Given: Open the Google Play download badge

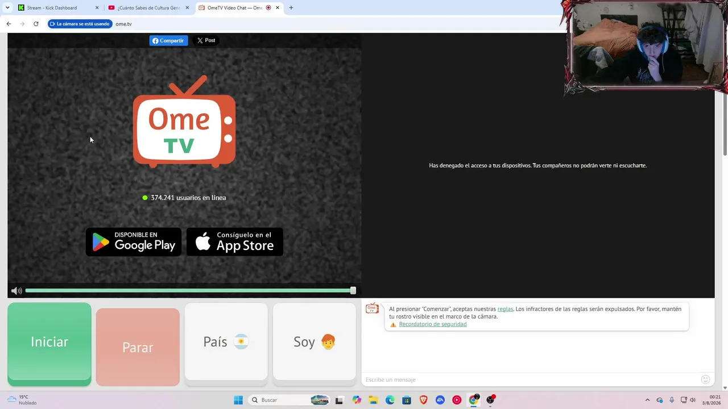Looking at the screenshot, I should coord(134,242).
